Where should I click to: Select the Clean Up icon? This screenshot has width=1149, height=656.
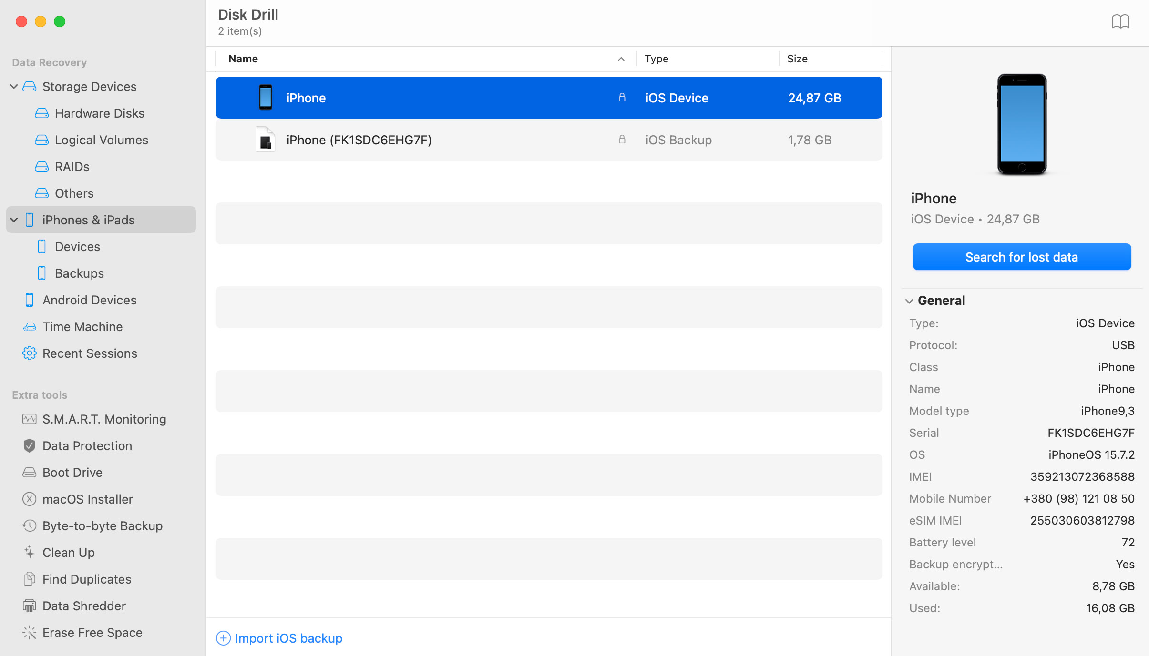tap(29, 552)
